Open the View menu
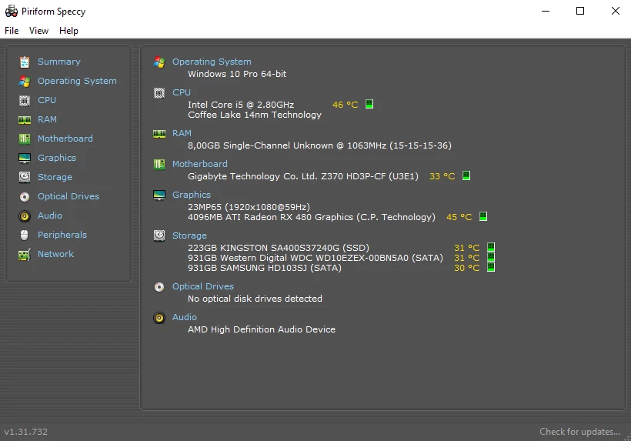Viewport: 631px width, 441px height. tap(38, 31)
